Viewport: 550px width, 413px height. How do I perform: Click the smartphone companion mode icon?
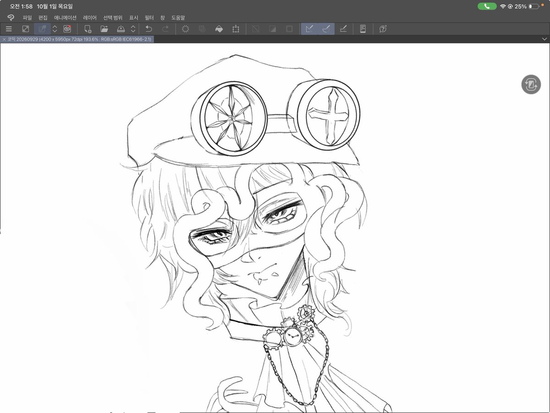(x=363, y=29)
